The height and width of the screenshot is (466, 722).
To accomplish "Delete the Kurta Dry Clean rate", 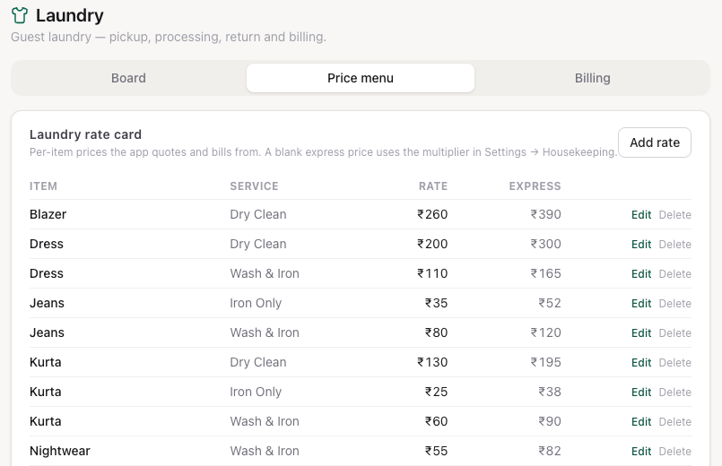I will tap(675, 363).
